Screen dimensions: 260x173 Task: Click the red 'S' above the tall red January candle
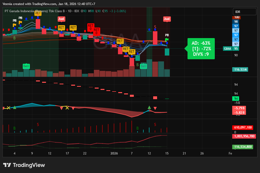(x=155, y=27)
